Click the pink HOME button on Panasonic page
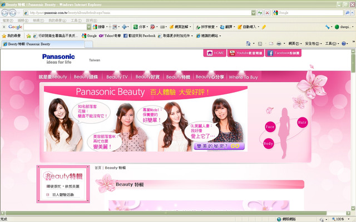The height and width of the screenshot is (222, 356). [x=215, y=53]
